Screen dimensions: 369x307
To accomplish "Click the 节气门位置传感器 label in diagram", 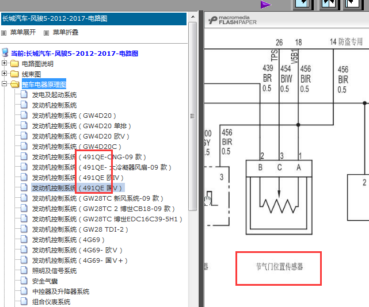I will 279,267.
